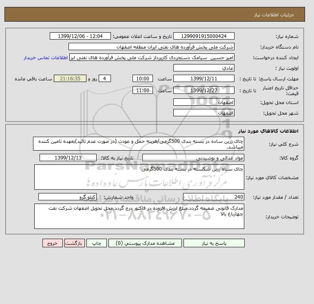The image size is (314, 304).
Task: Click the goods need date 1399/12/13
Action: 68,158
